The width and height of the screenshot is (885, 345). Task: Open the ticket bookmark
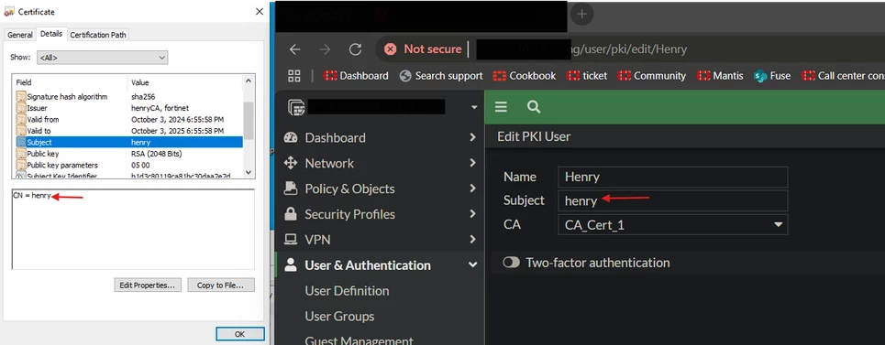[587, 76]
